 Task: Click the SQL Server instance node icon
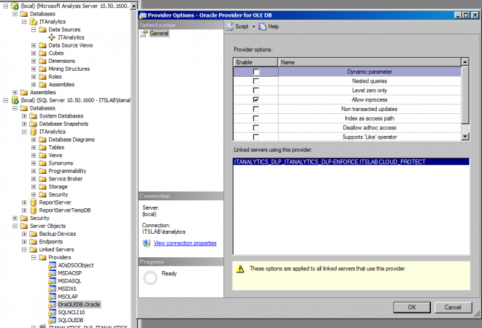click(15, 100)
